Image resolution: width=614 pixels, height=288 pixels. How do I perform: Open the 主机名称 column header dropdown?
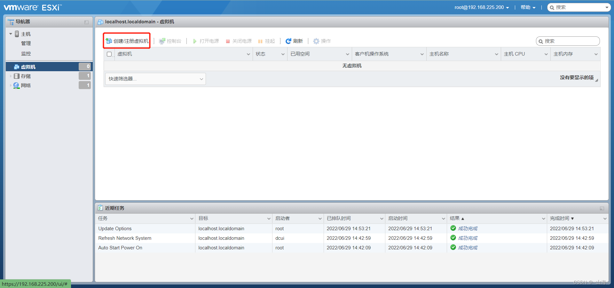pyautogui.click(x=496, y=54)
